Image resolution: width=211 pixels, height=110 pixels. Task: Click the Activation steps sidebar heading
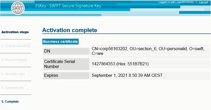pyautogui.click(x=15, y=32)
